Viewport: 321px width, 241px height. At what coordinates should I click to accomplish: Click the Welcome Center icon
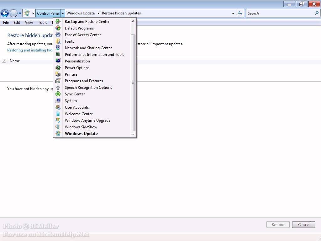pos(58,114)
